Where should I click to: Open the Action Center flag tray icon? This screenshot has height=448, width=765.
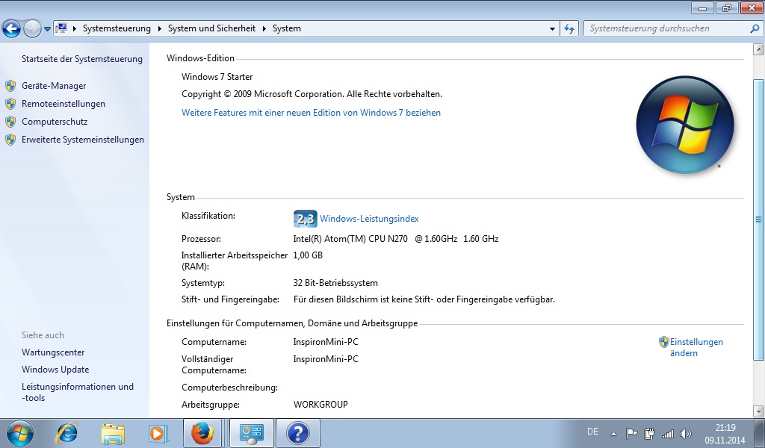[631, 433]
